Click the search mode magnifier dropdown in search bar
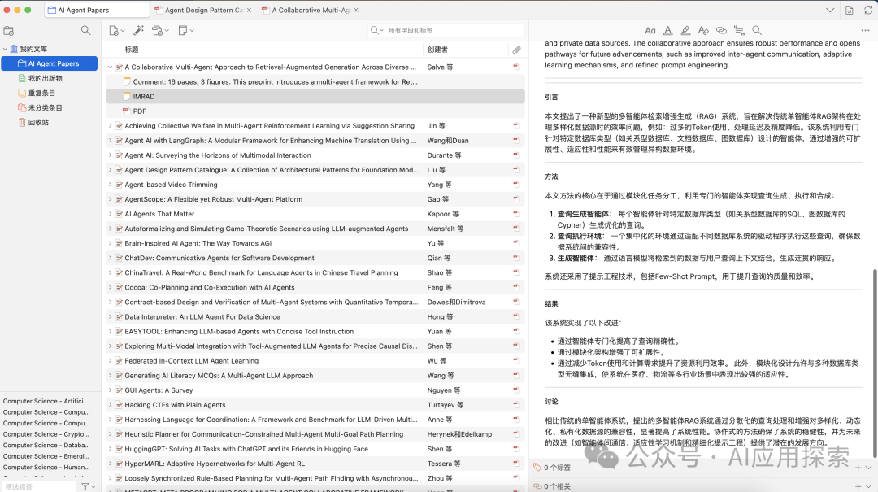 [x=376, y=30]
